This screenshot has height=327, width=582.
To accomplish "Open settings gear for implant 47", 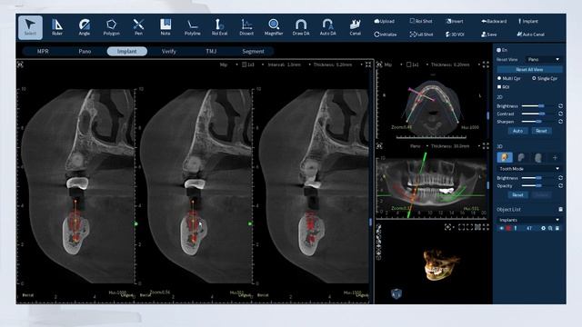I will [x=544, y=228].
